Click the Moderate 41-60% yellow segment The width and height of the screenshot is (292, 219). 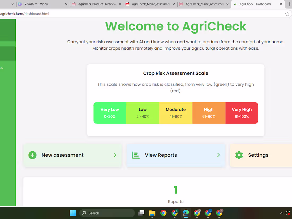[x=176, y=113]
